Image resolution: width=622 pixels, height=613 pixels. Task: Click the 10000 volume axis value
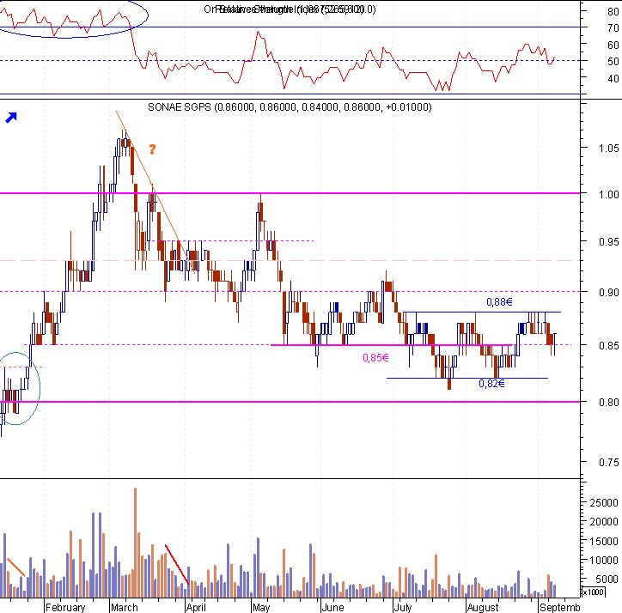click(604, 561)
